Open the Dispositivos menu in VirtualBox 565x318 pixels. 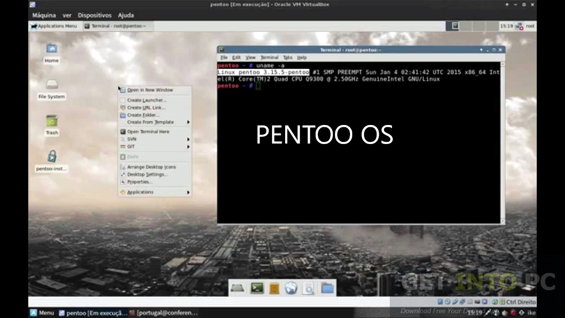click(94, 15)
